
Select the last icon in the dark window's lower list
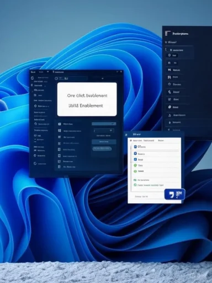59,167
